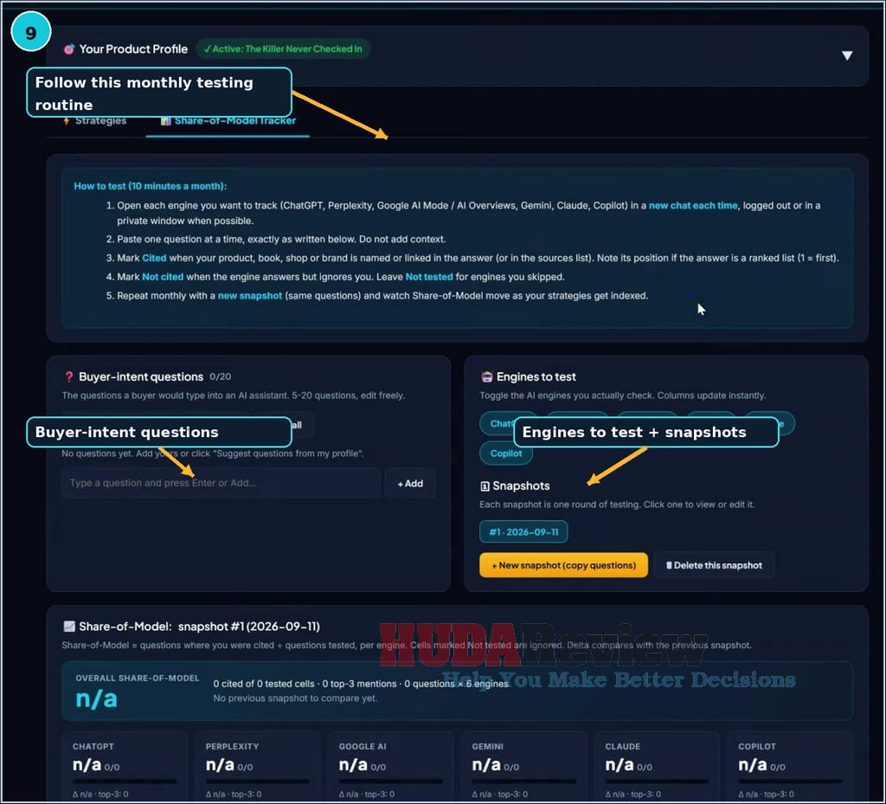
Task: Click the GEMINI card label
Action: (488, 747)
